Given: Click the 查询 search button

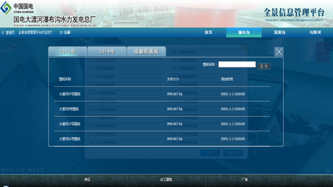Looking at the screenshot, I should pos(264,66).
